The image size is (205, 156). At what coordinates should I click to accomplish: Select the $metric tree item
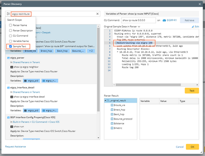[x=118, y=128]
